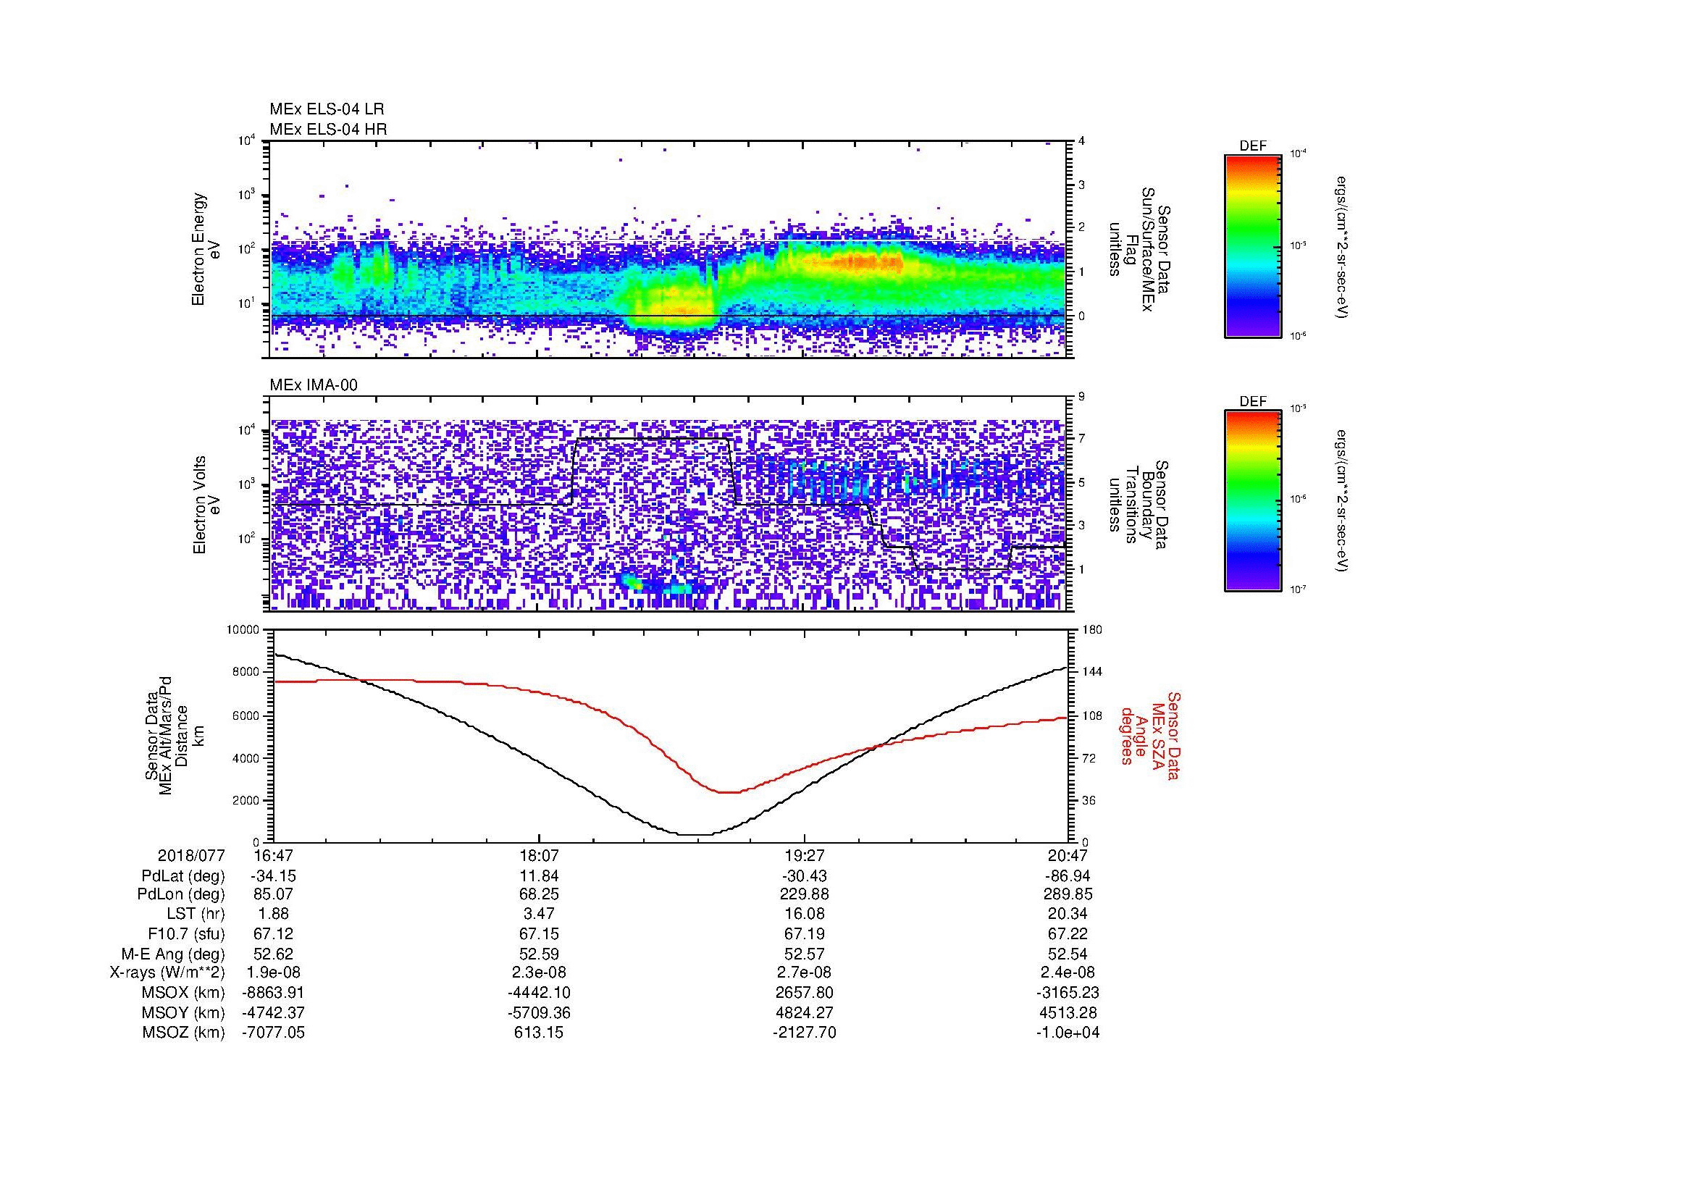Click the Sun/Surface/MEx Flag axis label
This screenshot has width=1694, height=1197.
[x=1139, y=249]
